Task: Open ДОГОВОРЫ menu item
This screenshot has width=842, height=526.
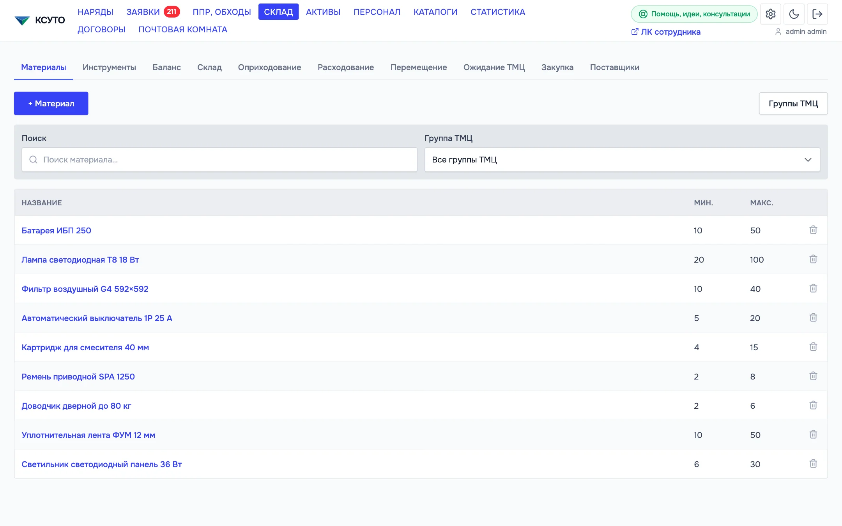Action: (x=101, y=30)
